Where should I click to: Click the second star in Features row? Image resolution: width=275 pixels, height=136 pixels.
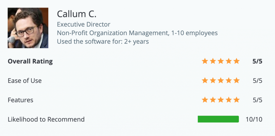click(213, 100)
